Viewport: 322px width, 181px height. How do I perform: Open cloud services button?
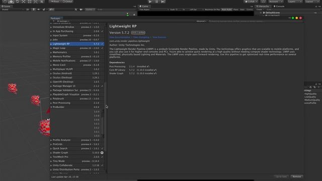point(263,2)
